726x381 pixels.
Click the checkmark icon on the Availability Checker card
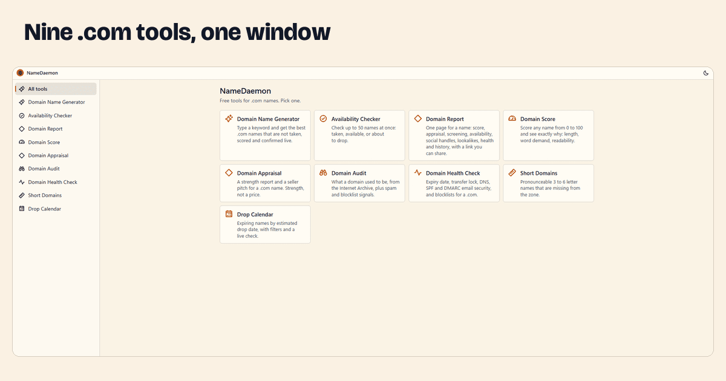[323, 119]
